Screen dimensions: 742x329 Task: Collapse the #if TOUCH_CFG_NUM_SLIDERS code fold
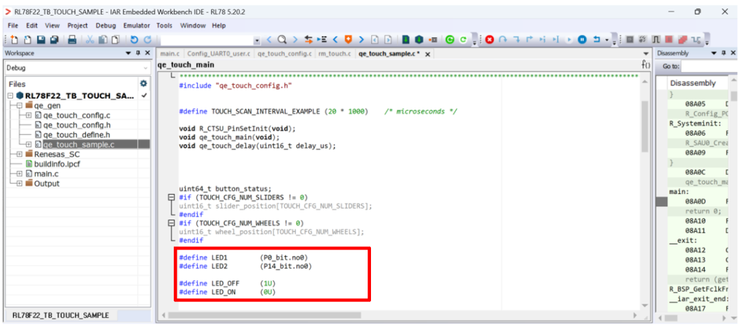pos(172,197)
